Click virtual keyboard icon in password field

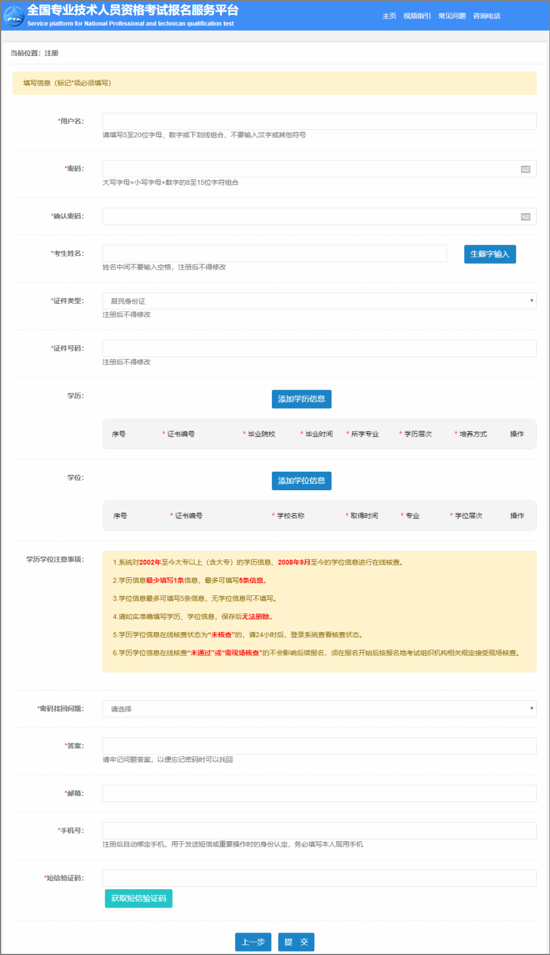(525, 169)
